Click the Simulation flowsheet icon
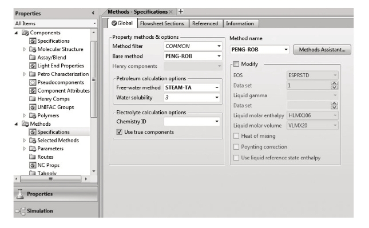This screenshot has width=369, height=228. tap(20, 211)
